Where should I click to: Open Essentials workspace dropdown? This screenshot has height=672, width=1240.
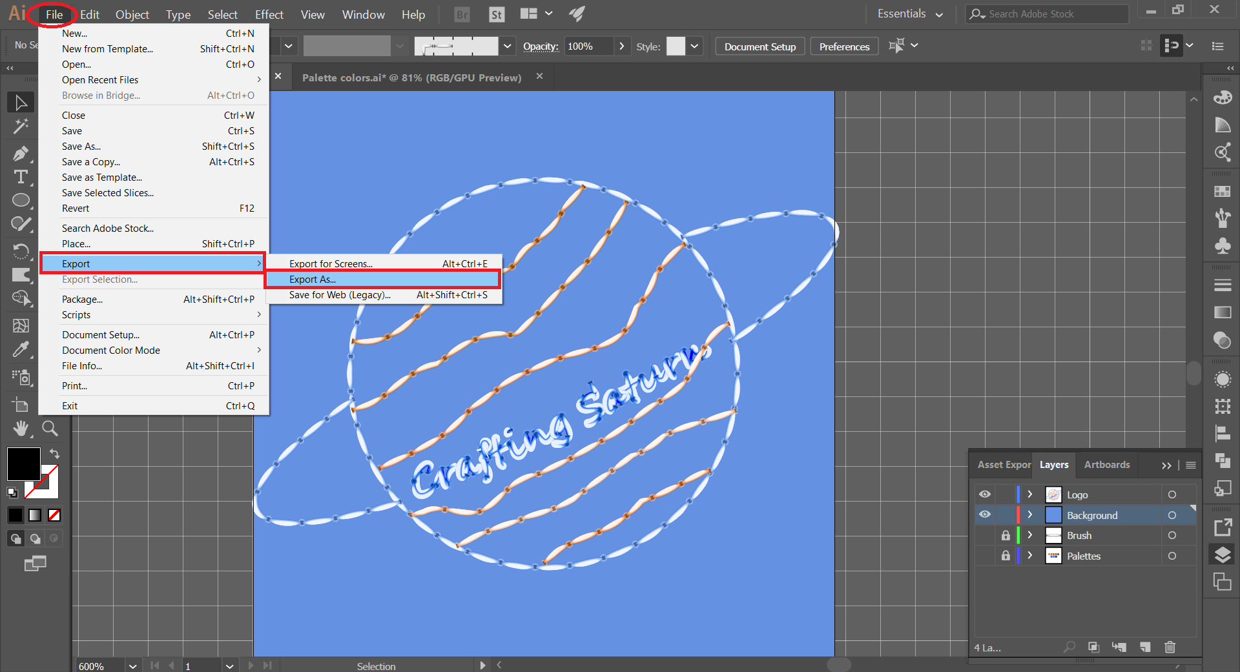[x=911, y=14]
